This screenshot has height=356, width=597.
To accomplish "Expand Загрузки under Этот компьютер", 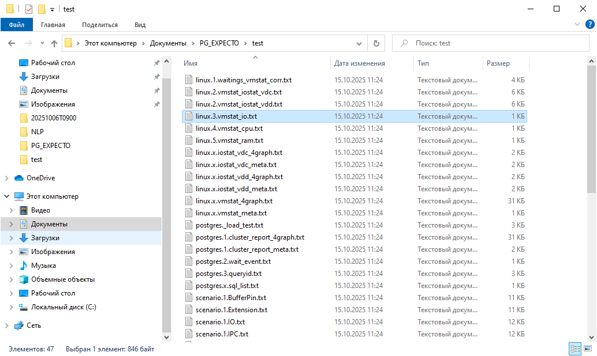I will coord(11,238).
